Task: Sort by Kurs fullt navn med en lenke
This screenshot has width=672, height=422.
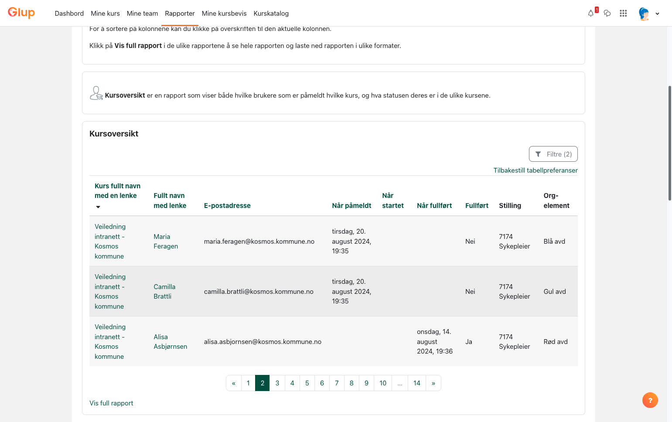Action: [x=118, y=191]
